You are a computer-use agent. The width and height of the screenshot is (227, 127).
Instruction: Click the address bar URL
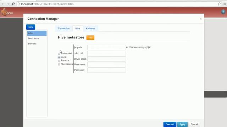[48, 4]
